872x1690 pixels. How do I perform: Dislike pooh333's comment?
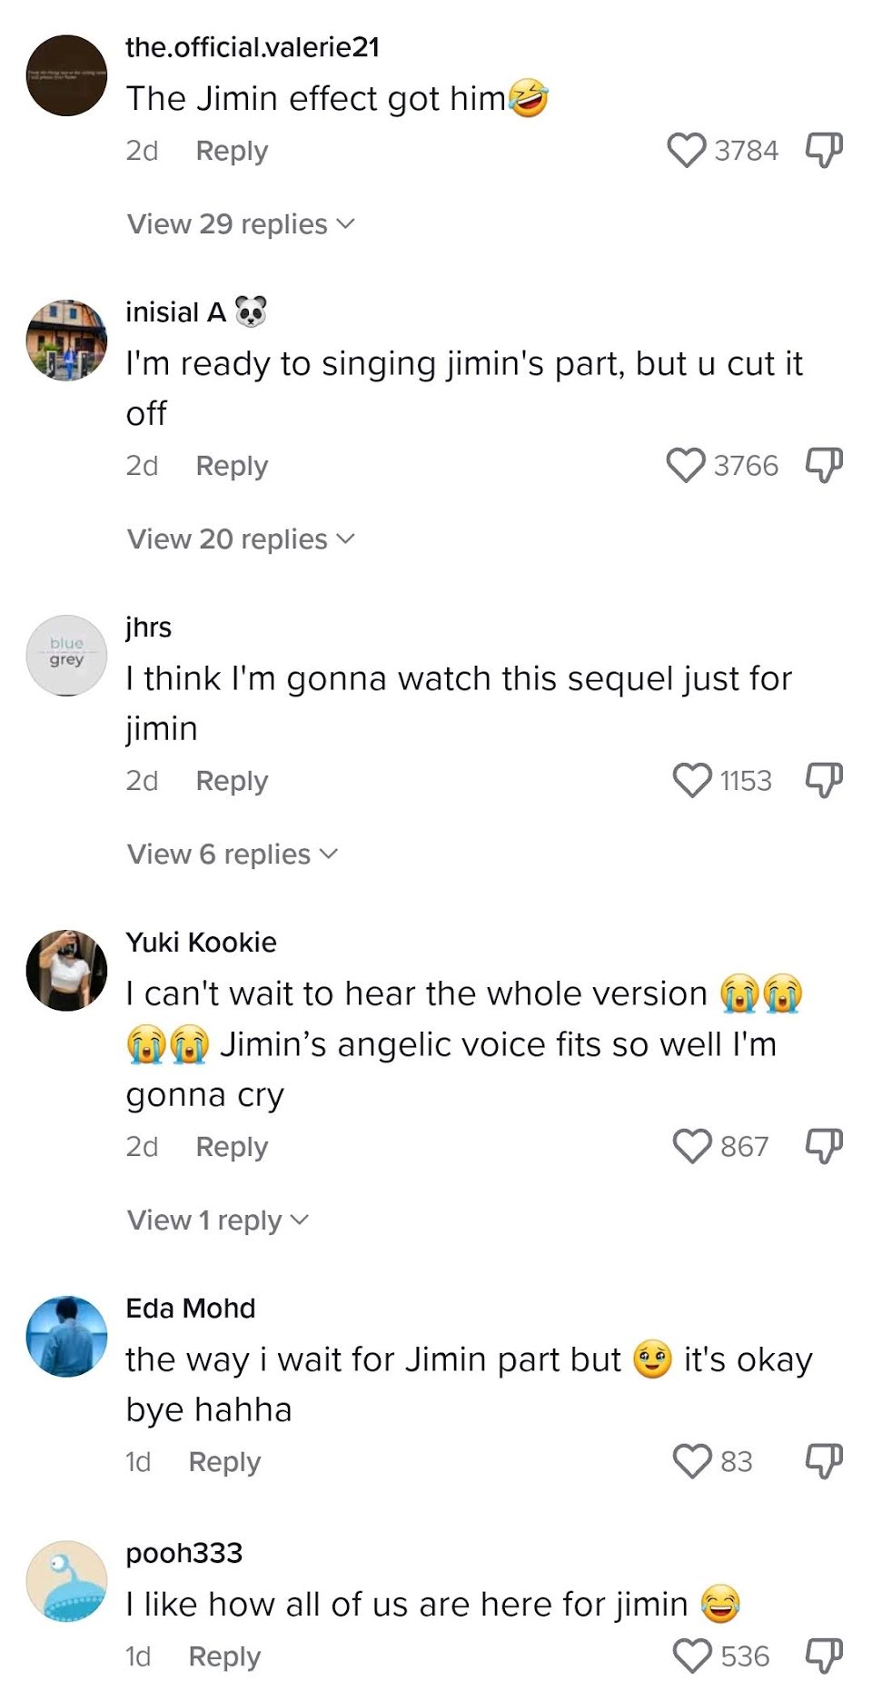824,1656
